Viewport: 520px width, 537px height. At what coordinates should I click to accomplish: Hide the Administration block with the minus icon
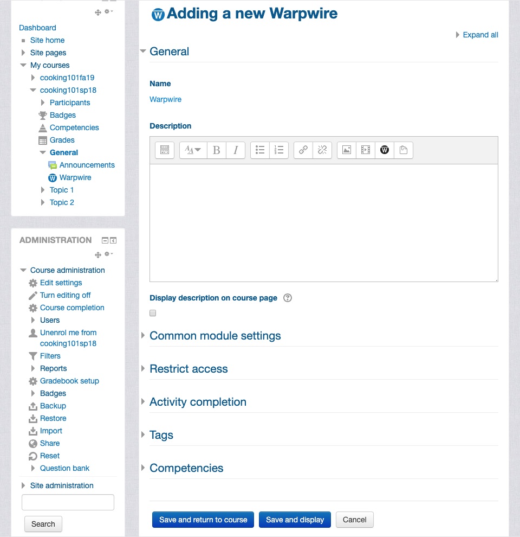[x=105, y=240]
